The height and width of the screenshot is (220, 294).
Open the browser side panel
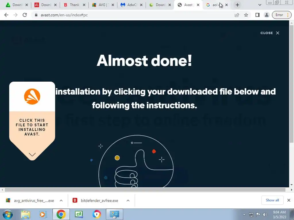[x=258, y=15]
